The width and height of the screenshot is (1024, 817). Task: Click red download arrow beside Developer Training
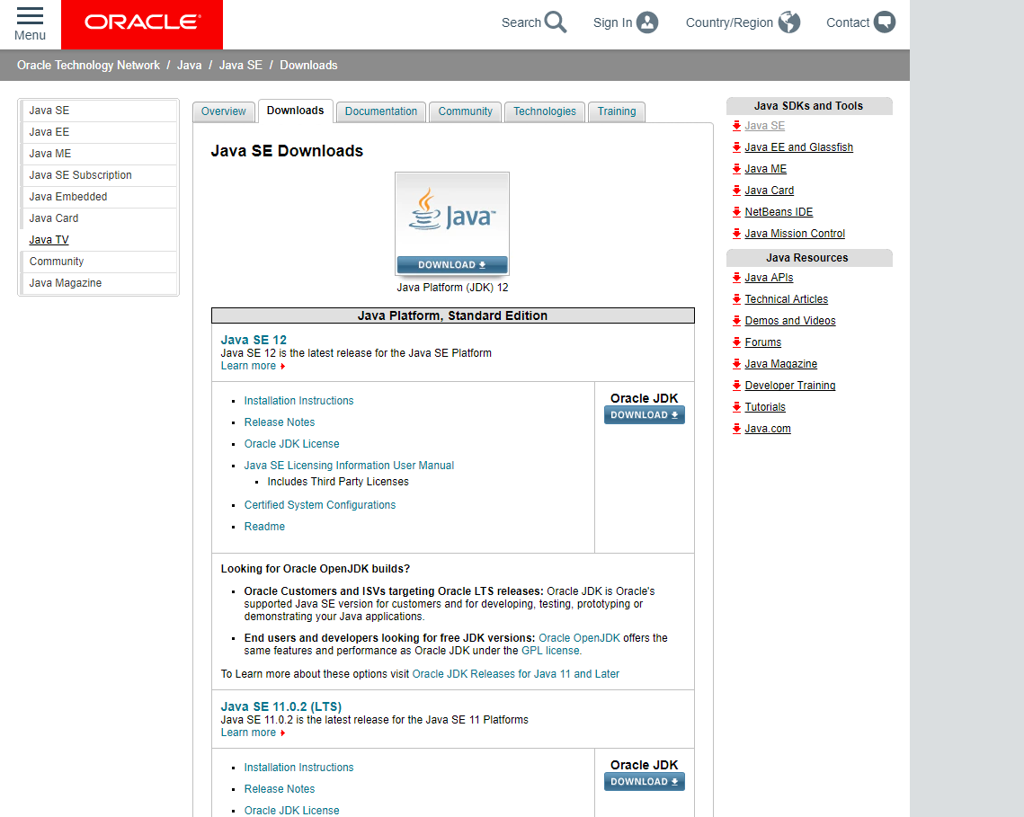click(x=736, y=386)
